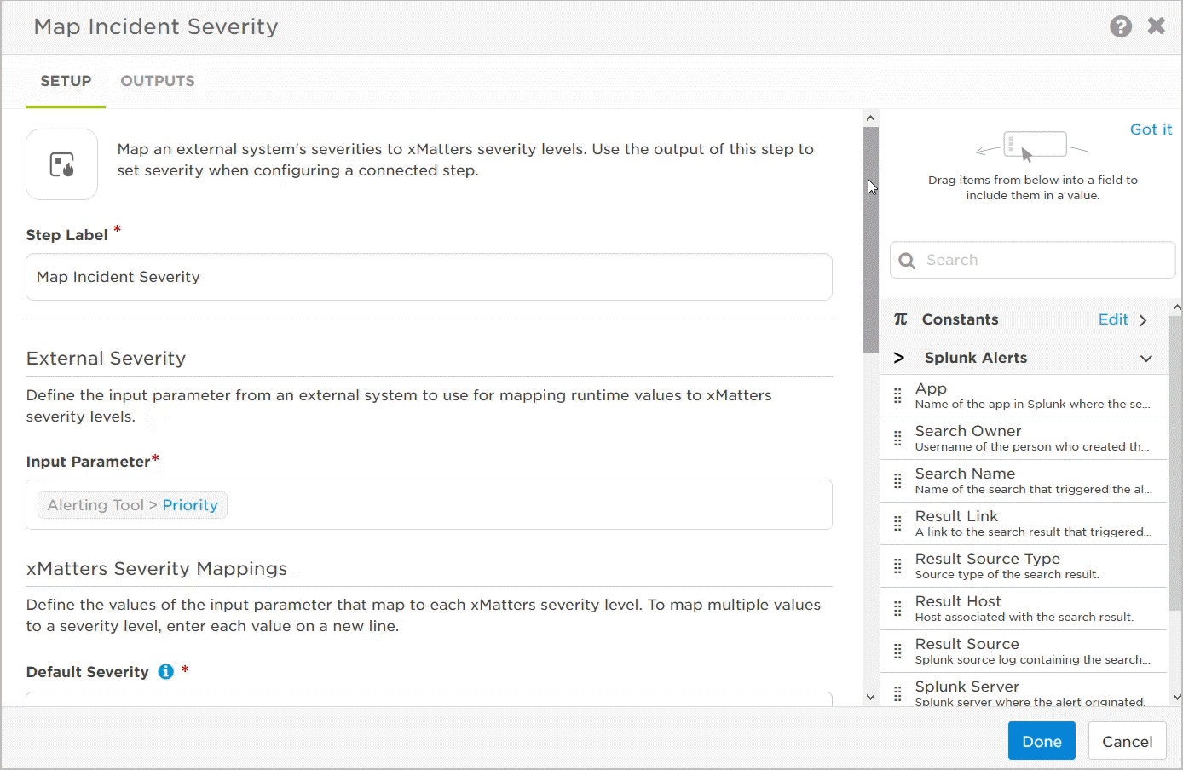Click the Done button
Screen dimensions: 1183x770
tap(1042, 741)
